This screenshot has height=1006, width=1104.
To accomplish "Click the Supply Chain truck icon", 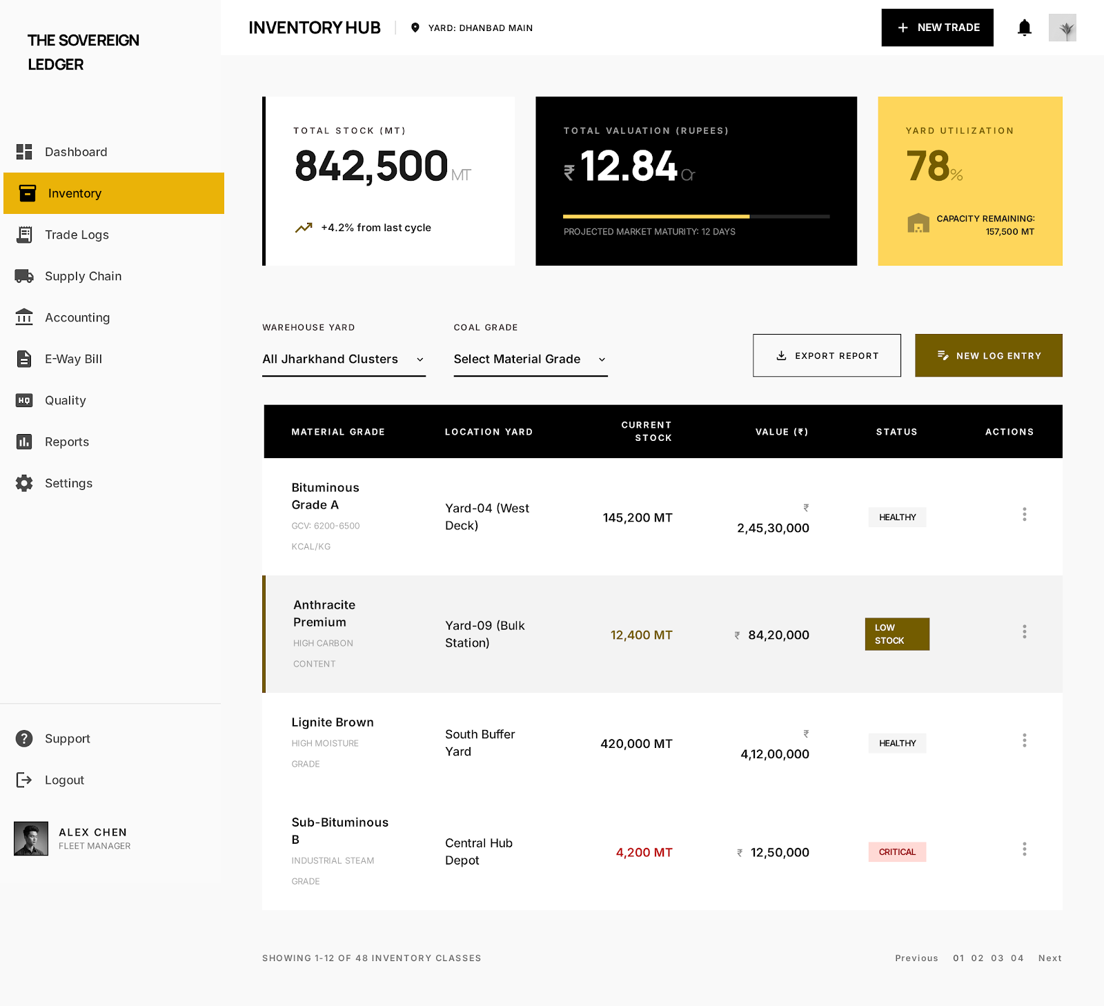I will (24, 276).
